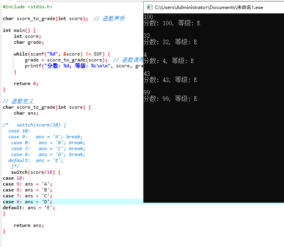The height and width of the screenshot is (247, 284).
Task: Click the commented default: ans = 'E'; line
Action: (x=35, y=160)
